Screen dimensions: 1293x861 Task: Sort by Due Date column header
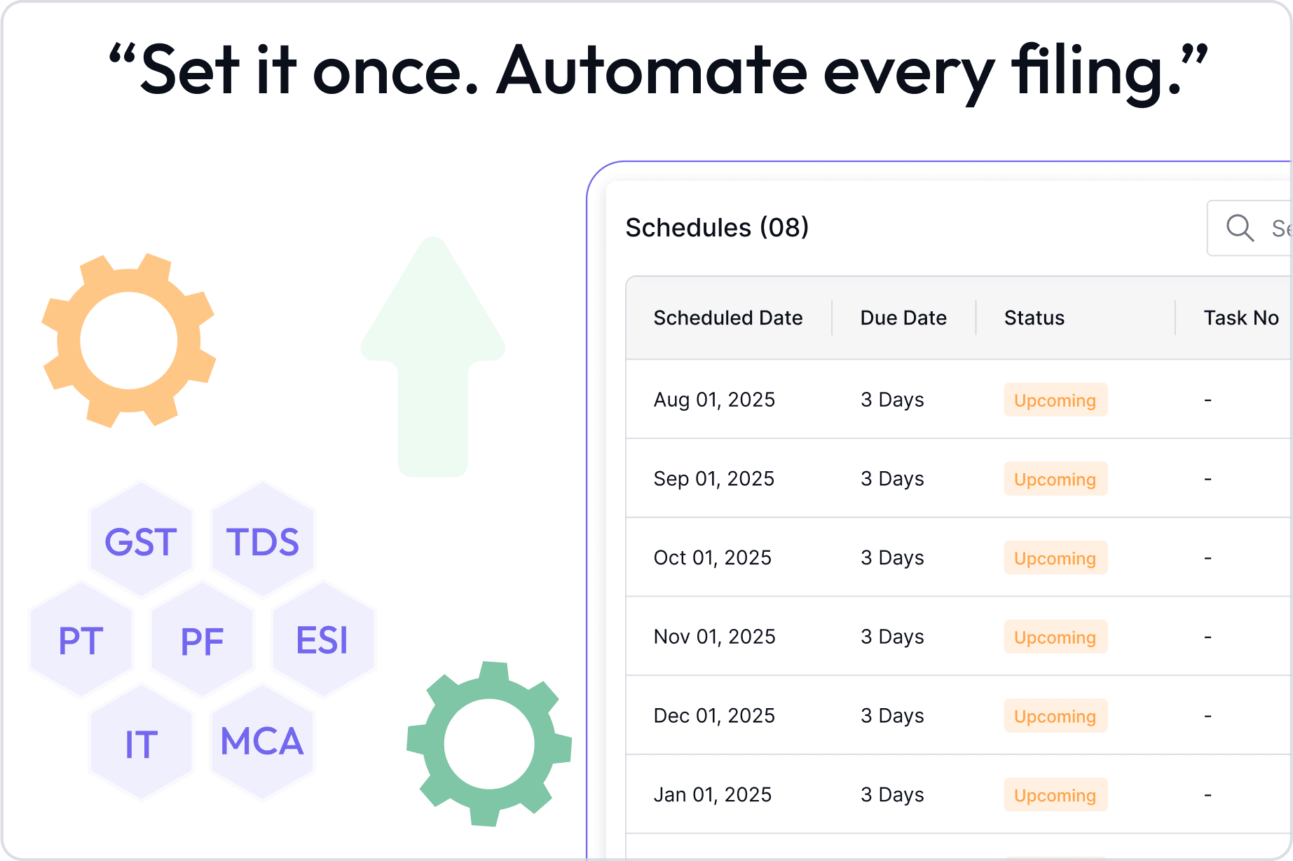click(x=903, y=318)
